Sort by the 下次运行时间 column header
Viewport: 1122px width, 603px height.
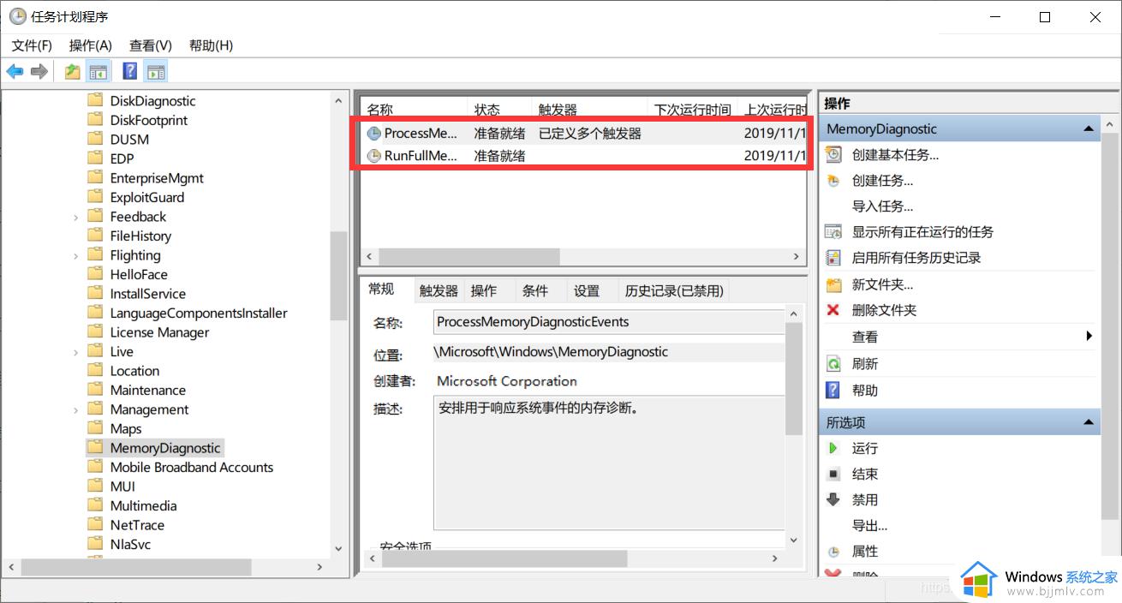click(692, 110)
